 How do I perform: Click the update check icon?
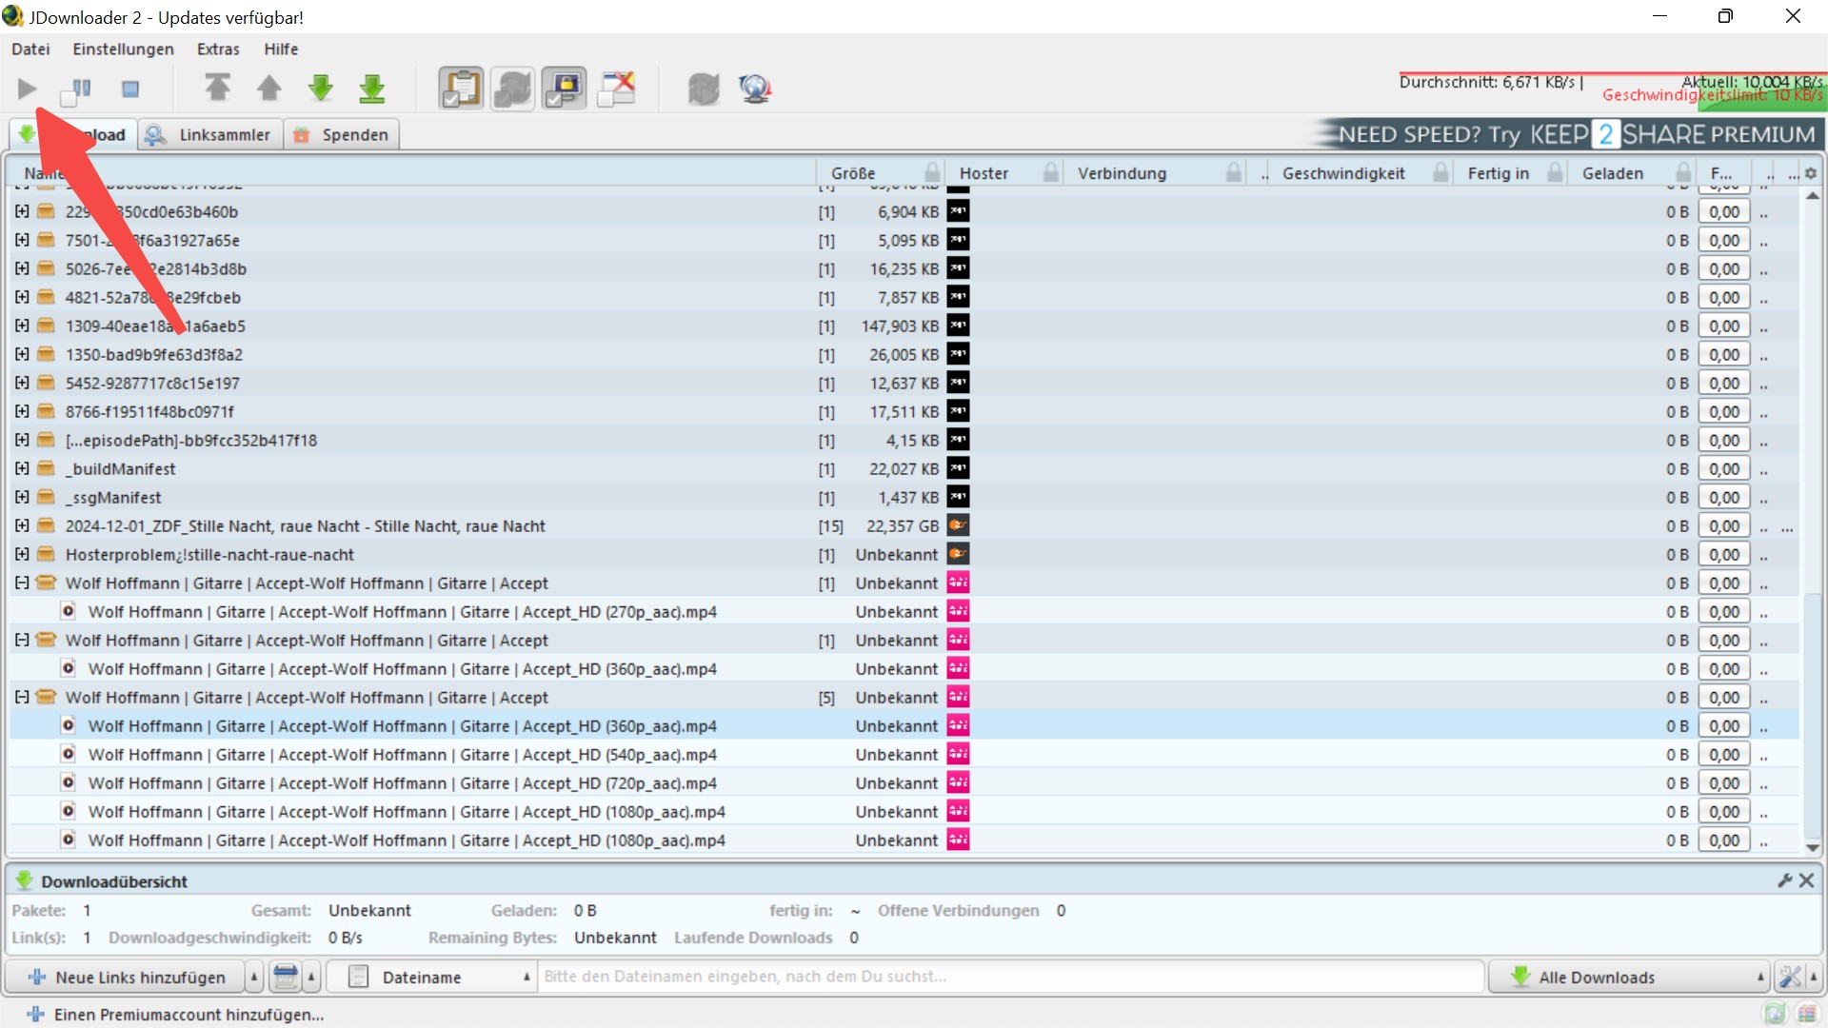click(x=704, y=89)
